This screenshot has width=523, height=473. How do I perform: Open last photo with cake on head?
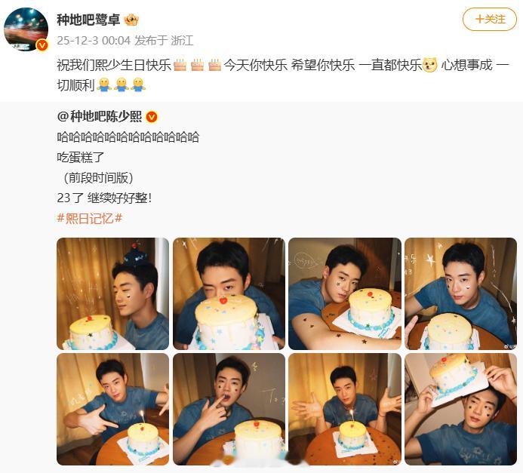pos(460,410)
